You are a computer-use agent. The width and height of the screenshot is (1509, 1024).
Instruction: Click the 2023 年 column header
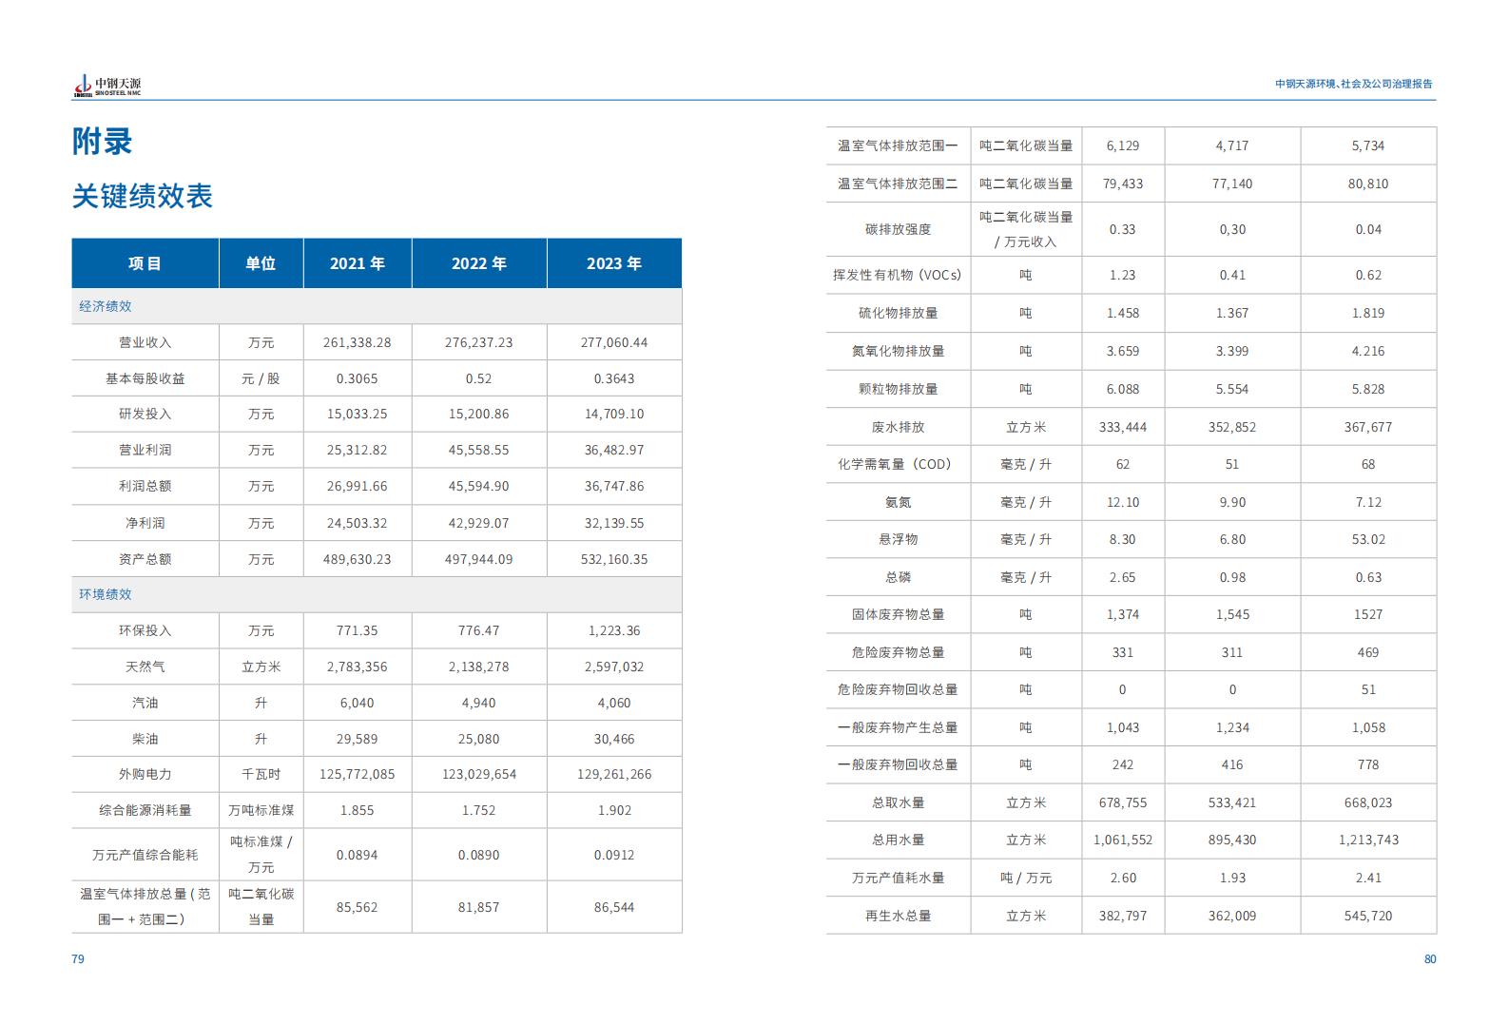coord(613,263)
